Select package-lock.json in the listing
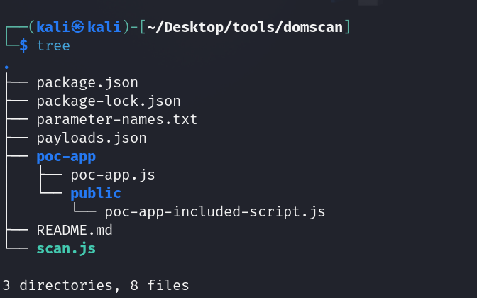 (x=108, y=101)
